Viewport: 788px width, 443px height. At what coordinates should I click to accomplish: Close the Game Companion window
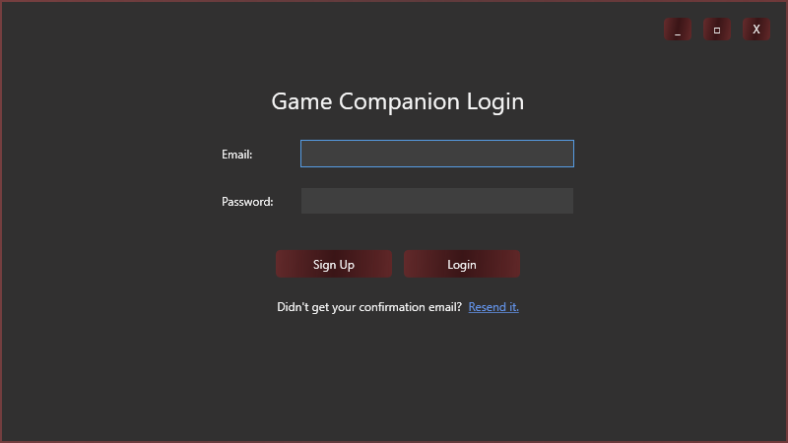point(756,30)
